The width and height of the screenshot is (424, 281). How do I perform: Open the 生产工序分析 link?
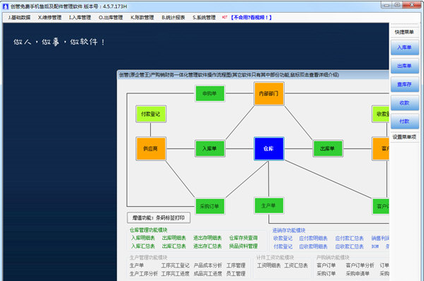point(144,273)
